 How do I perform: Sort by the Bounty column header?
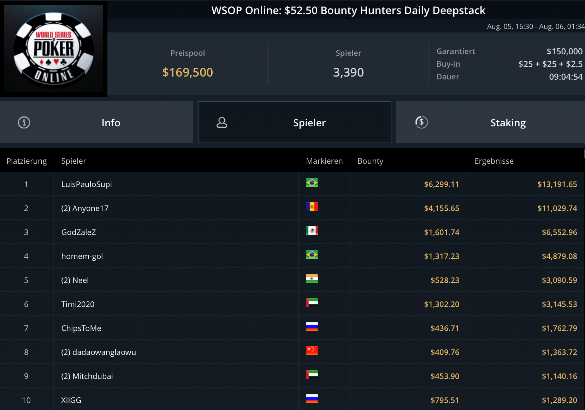(370, 161)
